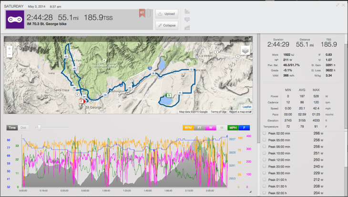Toggle the RPM cadence series on graph

click(188, 128)
